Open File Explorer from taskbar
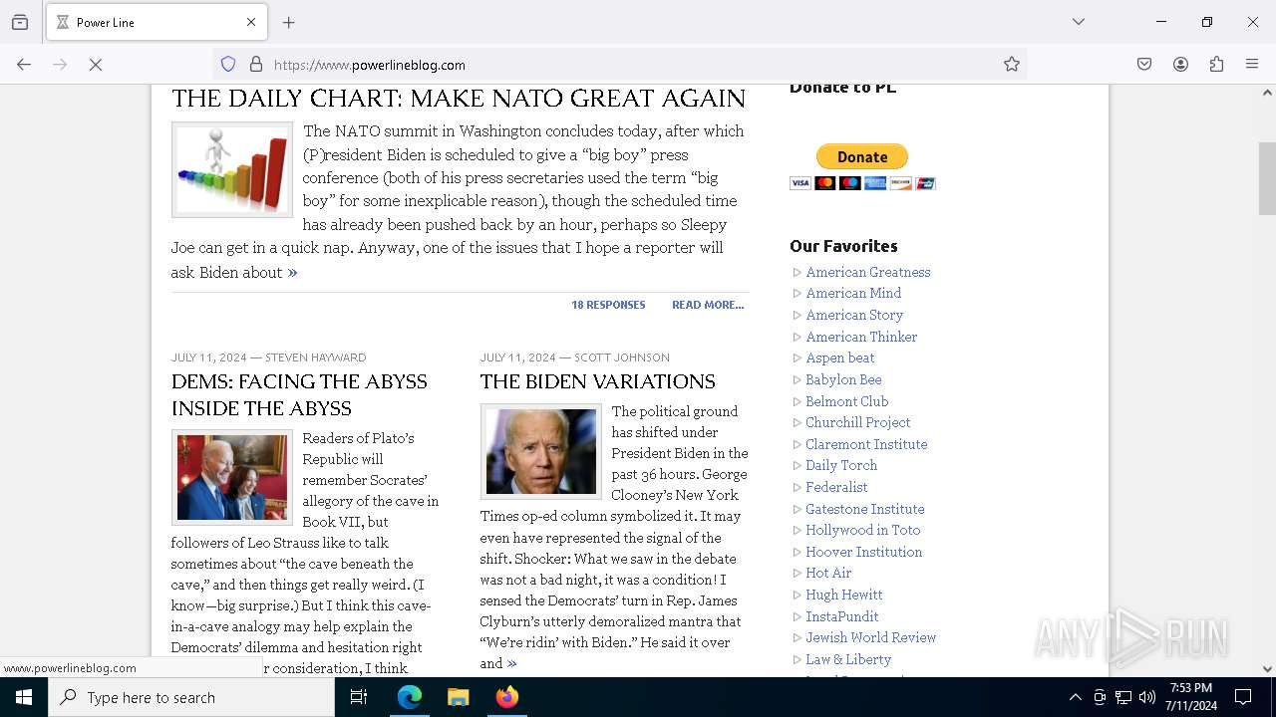 [458, 697]
